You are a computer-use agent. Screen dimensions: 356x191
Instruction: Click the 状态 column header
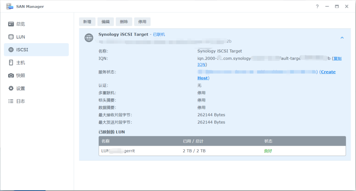268,141
